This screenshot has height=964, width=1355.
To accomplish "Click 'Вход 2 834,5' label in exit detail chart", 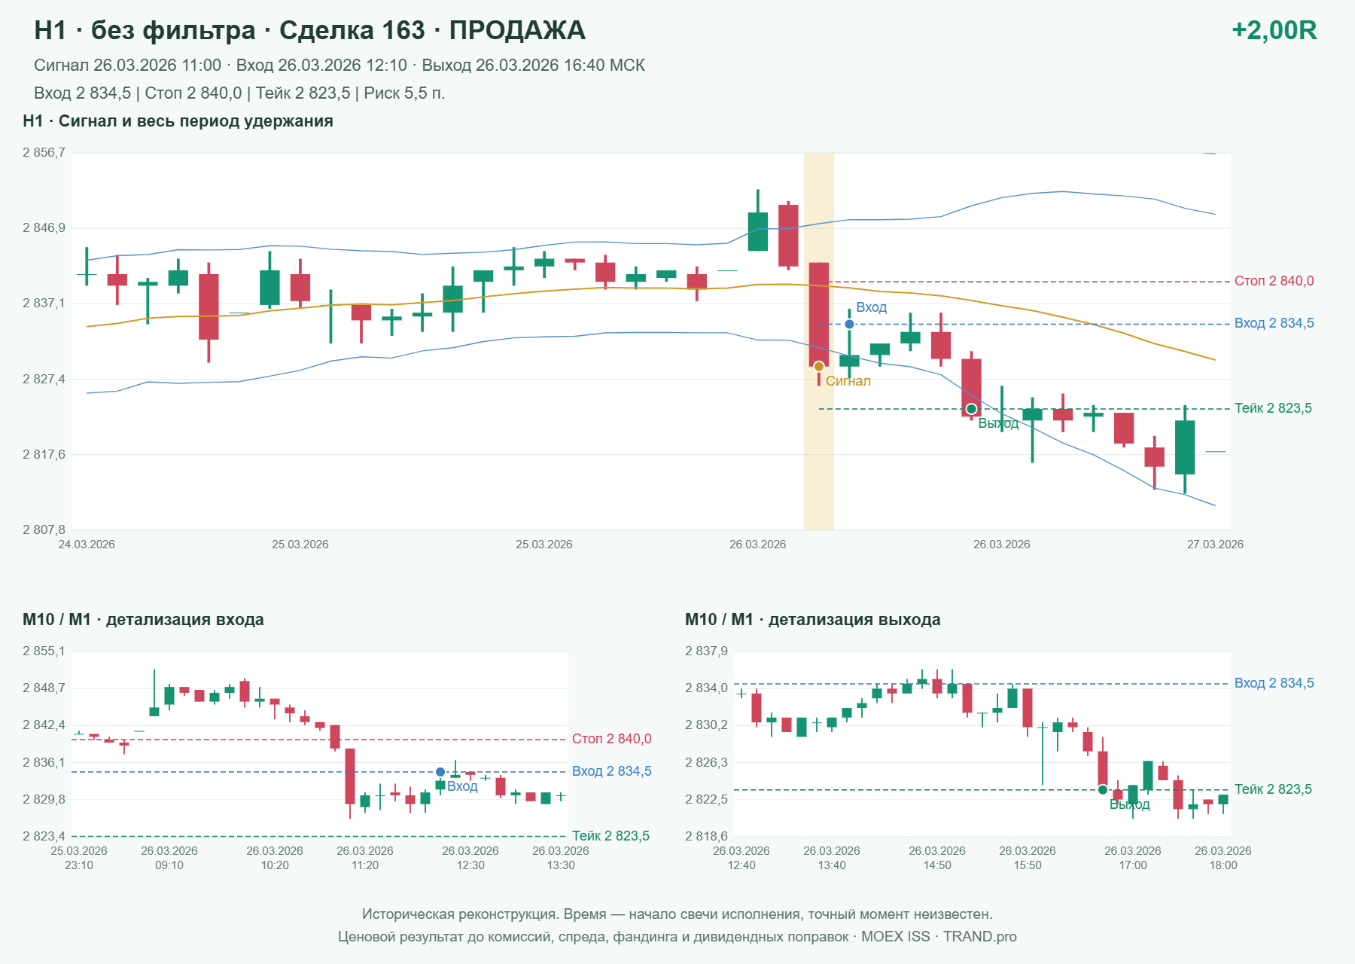I will coord(1274,683).
